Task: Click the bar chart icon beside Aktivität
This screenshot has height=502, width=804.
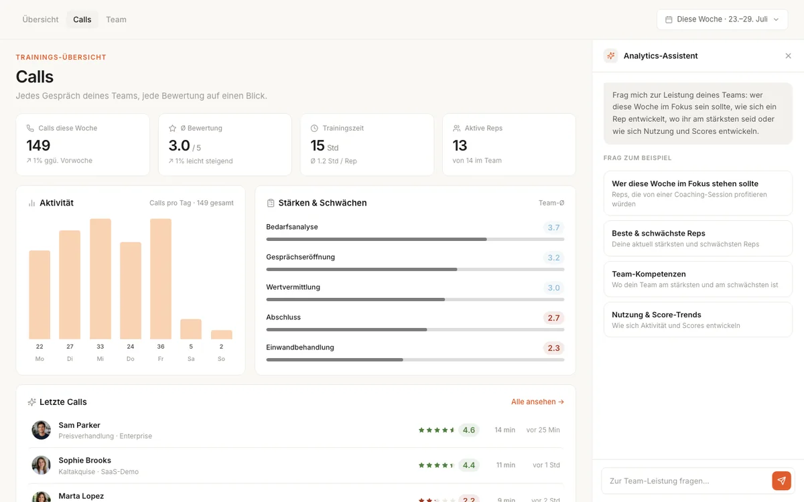Action: click(31, 203)
